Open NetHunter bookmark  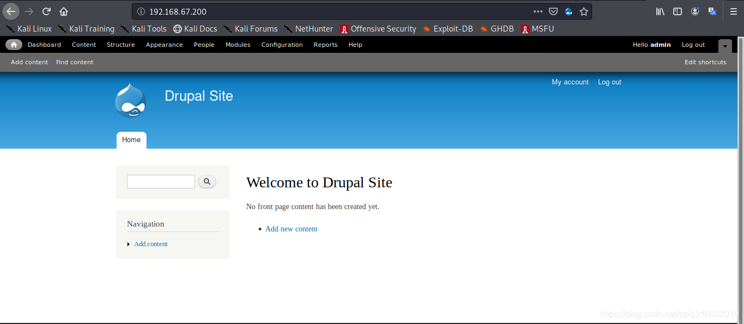[x=308, y=29]
